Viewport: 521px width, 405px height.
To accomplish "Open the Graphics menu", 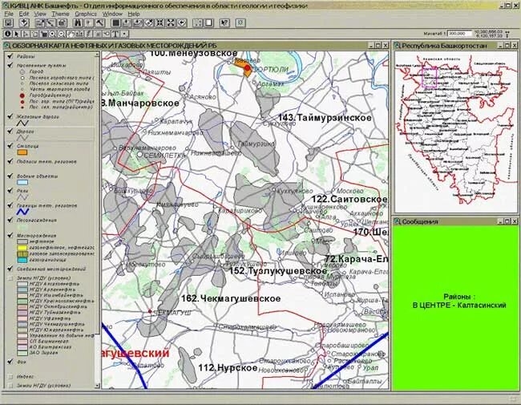I will click(x=86, y=14).
